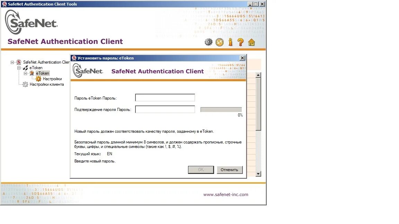Click the Отменить button

click(x=230, y=170)
